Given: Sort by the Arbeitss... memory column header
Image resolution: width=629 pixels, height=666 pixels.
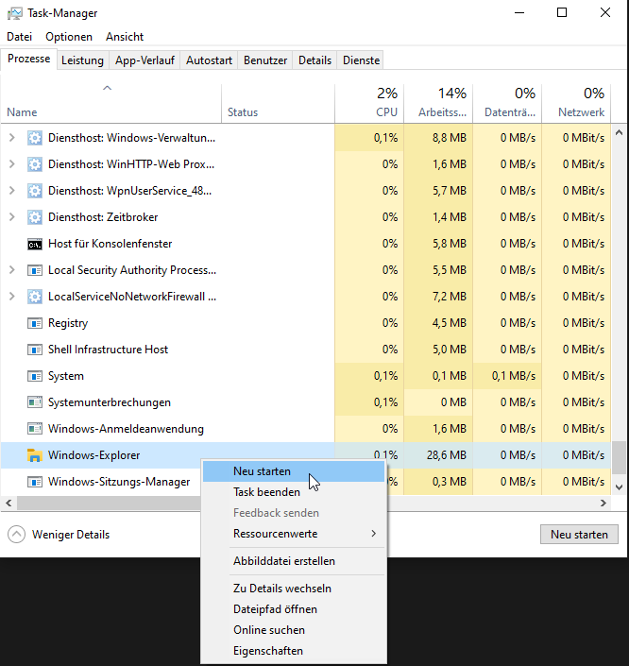Looking at the screenshot, I should 438,104.
